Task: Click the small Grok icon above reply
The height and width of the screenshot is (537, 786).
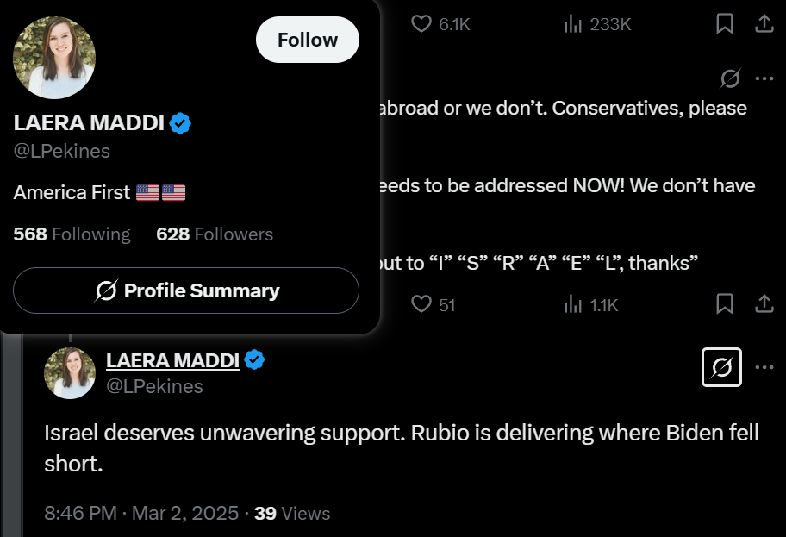Action: [730, 79]
